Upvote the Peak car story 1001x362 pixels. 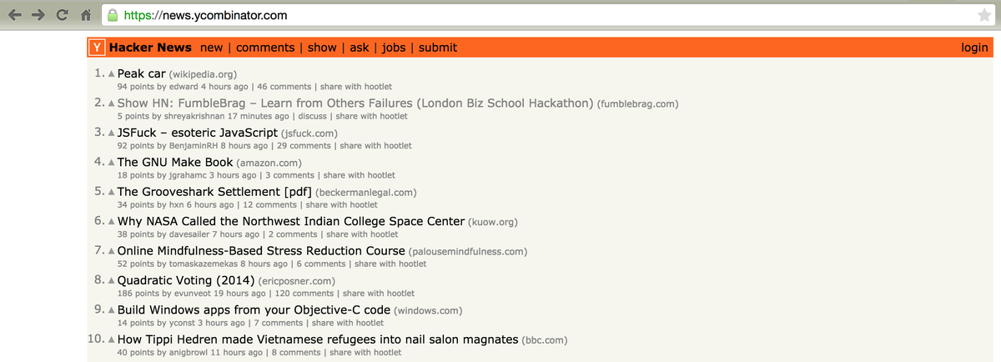coord(111,73)
